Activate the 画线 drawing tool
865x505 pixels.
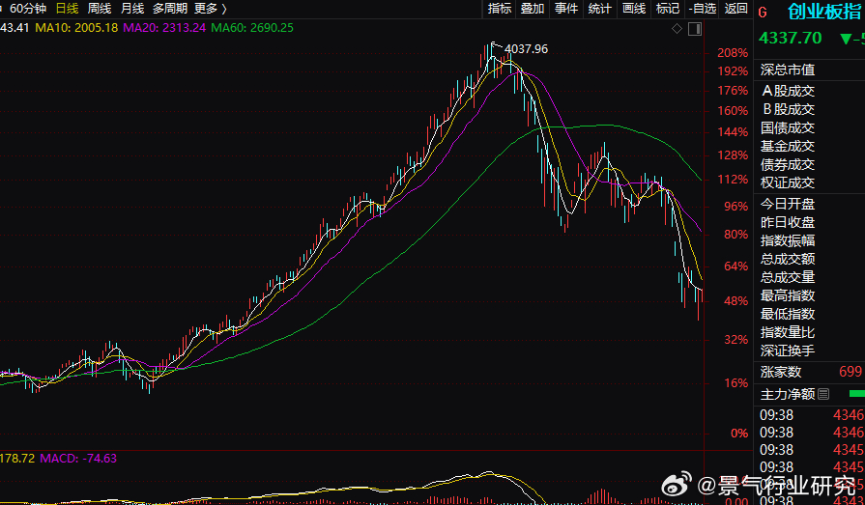click(634, 9)
